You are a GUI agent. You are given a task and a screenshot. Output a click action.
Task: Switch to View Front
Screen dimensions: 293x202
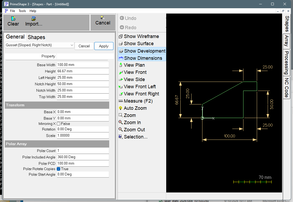(133, 72)
